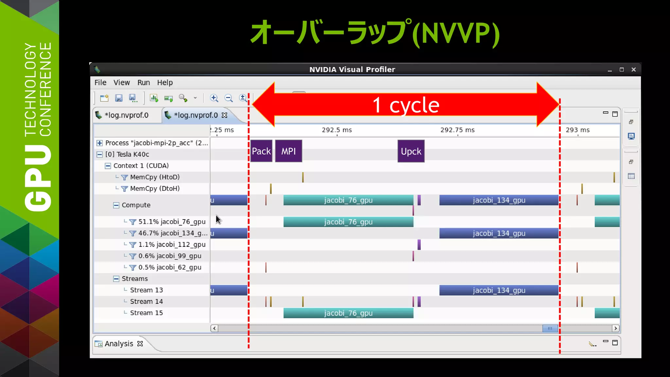Select the MemCpy (DtoH) row label

click(x=155, y=189)
